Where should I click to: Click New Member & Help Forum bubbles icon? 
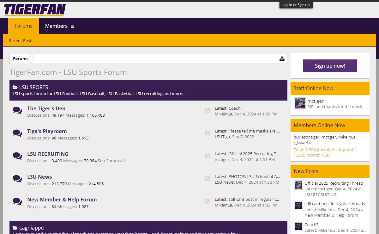pos(17,201)
